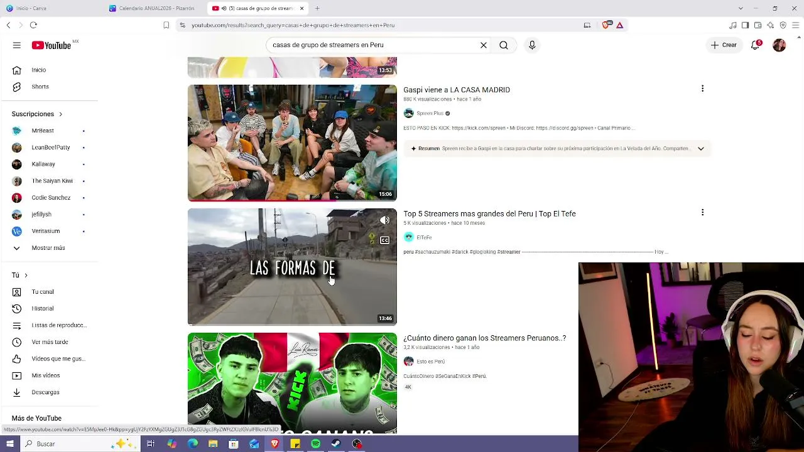Open more options for Gaspi video

702,89
